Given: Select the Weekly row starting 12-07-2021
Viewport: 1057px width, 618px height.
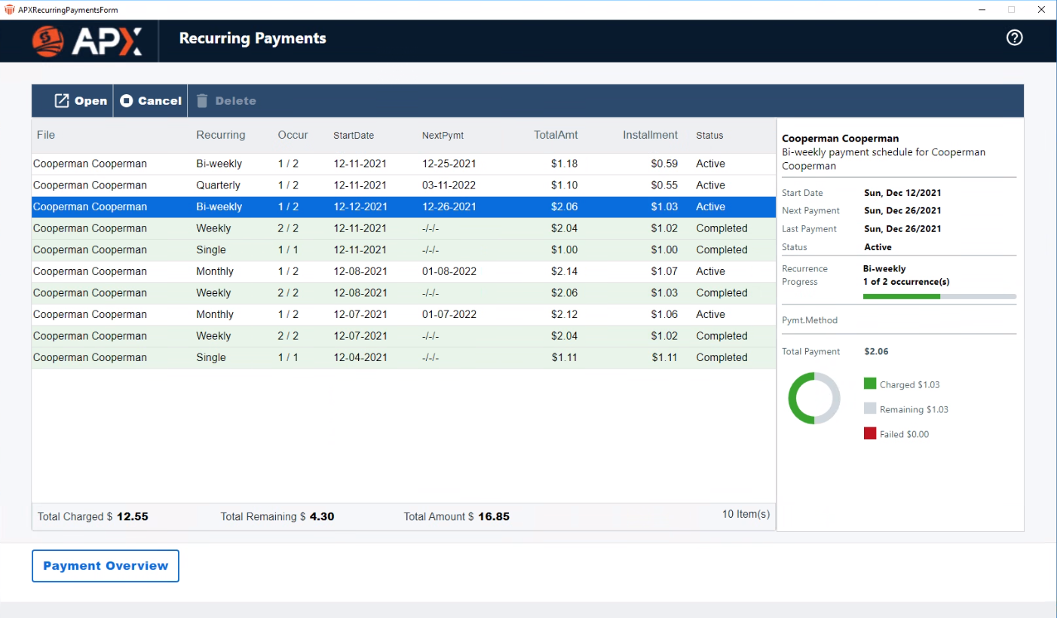Looking at the screenshot, I should [x=403, y=336].
